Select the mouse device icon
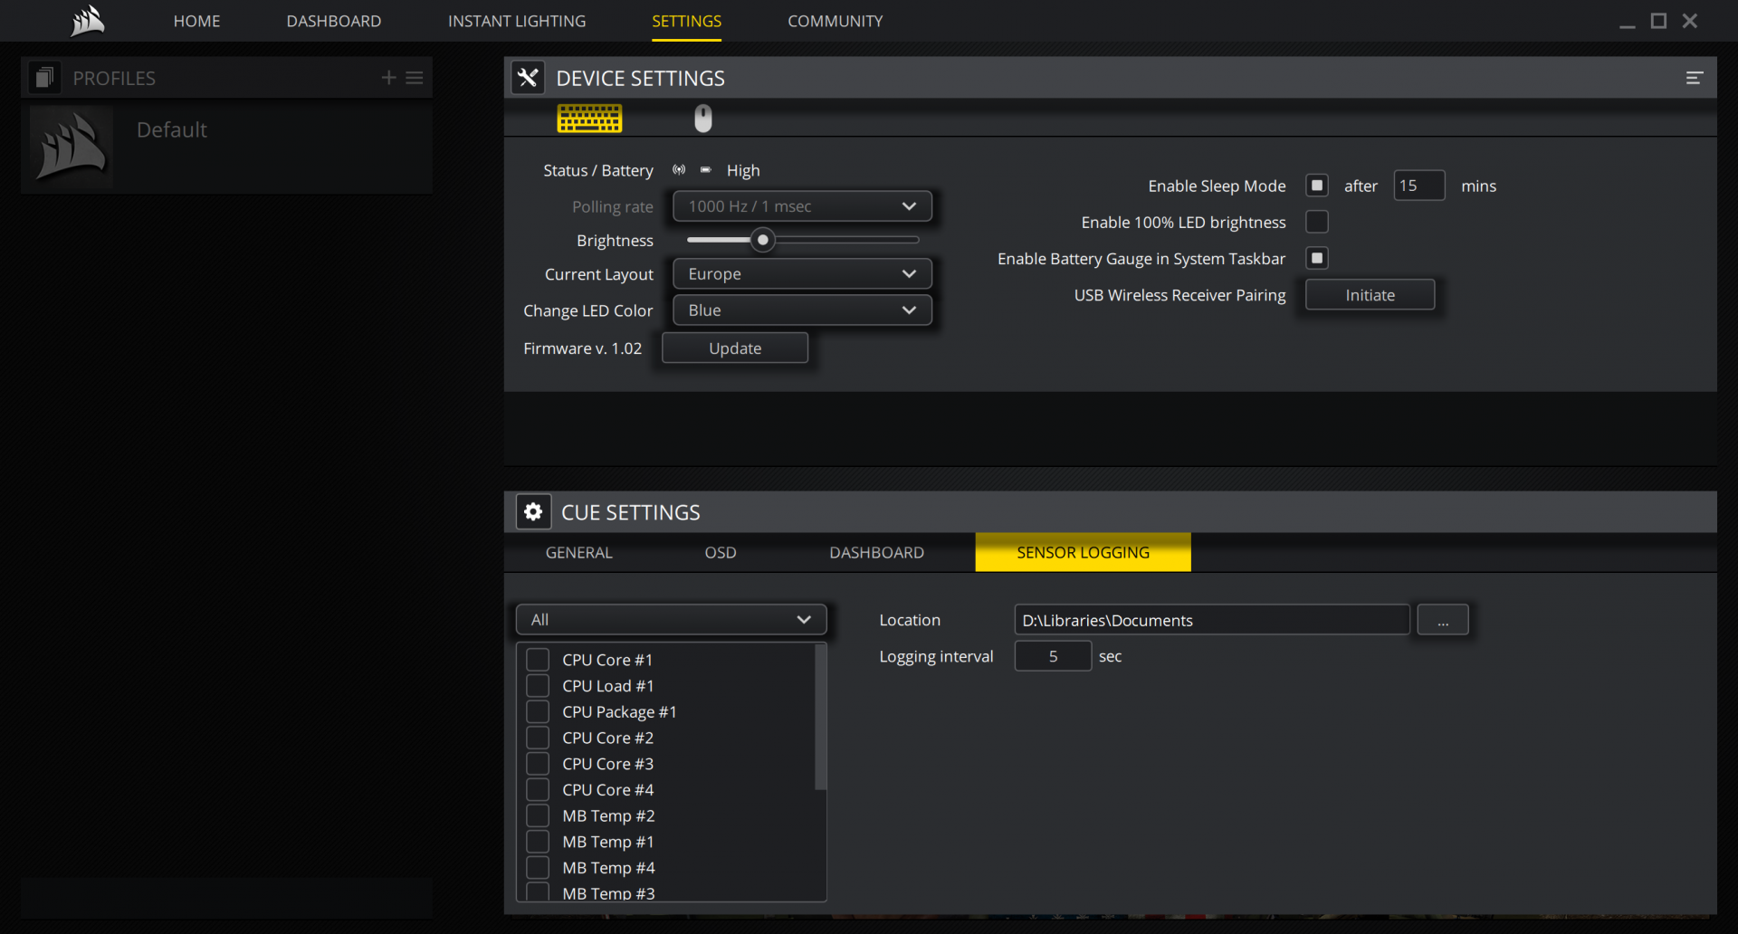 click(703, 119)
